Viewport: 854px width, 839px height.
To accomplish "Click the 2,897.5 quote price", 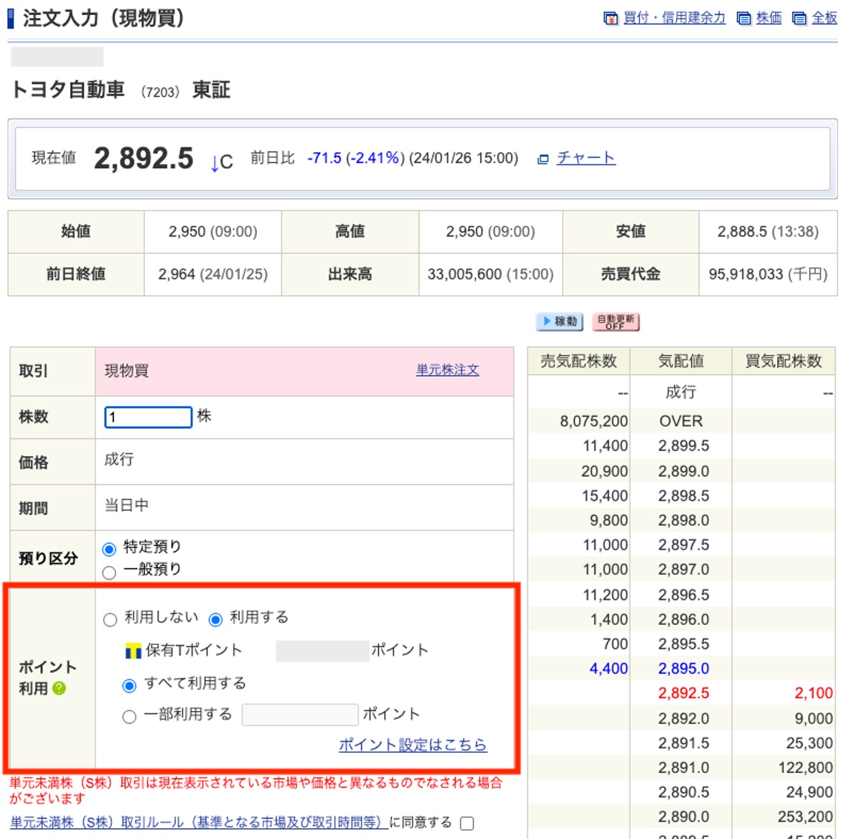I will point(683,544).
